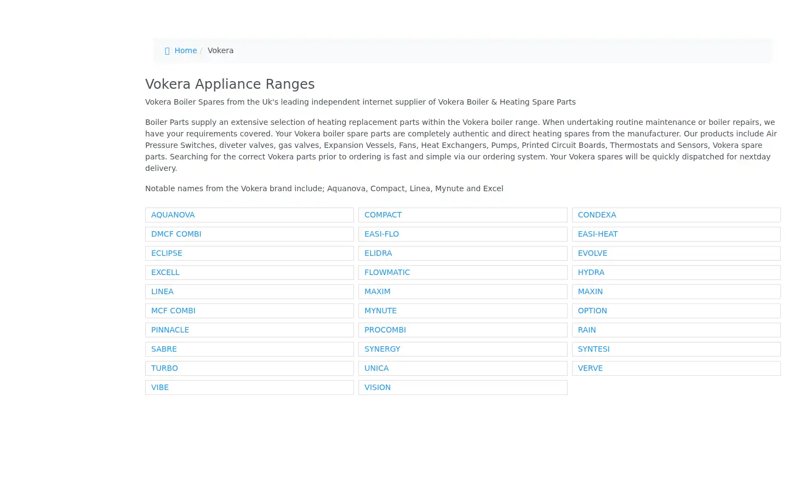This screenshot has height=493, width=789.
Task: Click the VISION range link
Action: point(462,387)
